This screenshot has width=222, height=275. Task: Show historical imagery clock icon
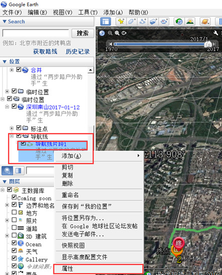pyautogui.click(x=179, y=21)
